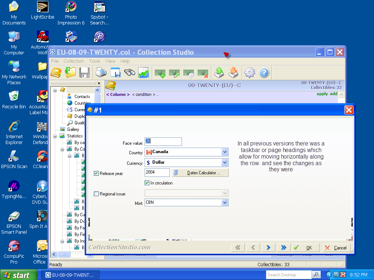Click the export window-with-floppy toolbar icon
374x280 pixels.
[x=115, y=73]
